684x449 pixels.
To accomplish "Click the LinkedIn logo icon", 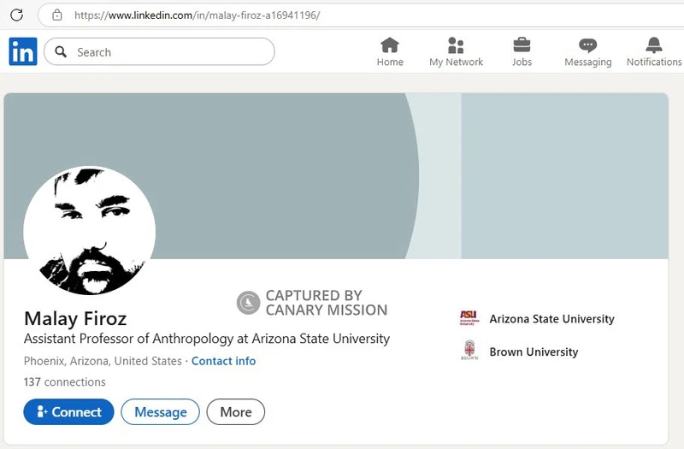I will click(x=23, y=51).
